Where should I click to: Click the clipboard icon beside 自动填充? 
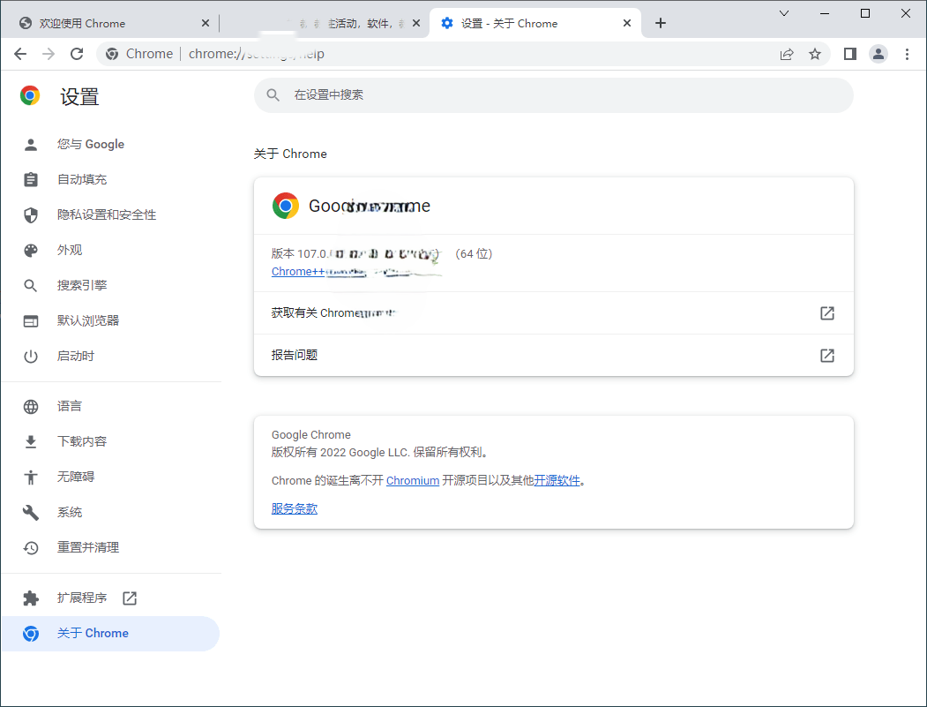coord(31,179)
